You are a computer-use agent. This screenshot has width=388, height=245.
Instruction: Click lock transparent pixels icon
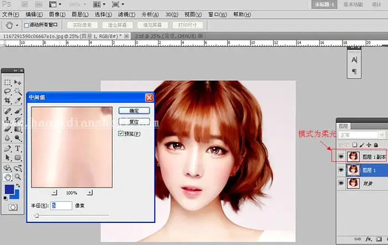click(x=355, y=145)
